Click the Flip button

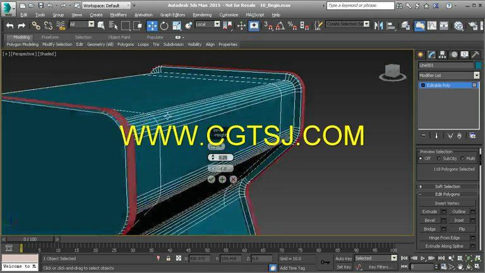[462, 229]
